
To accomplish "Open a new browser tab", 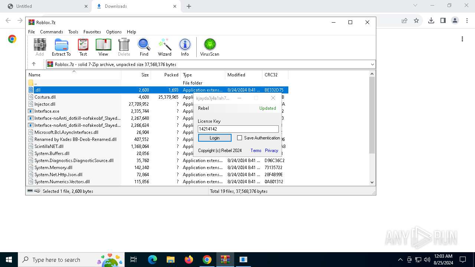I will (x=189, y=6).
